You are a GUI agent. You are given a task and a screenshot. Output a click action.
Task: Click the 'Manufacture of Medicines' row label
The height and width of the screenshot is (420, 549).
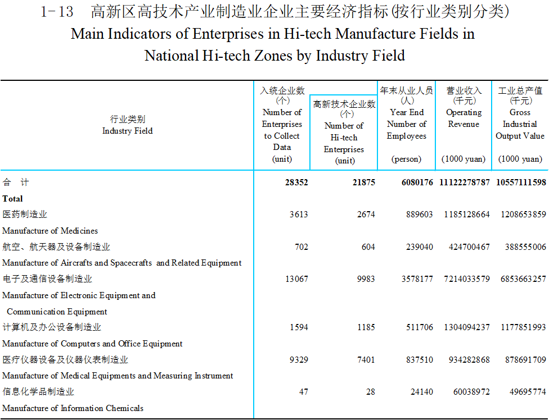click(x=50, y=231)
